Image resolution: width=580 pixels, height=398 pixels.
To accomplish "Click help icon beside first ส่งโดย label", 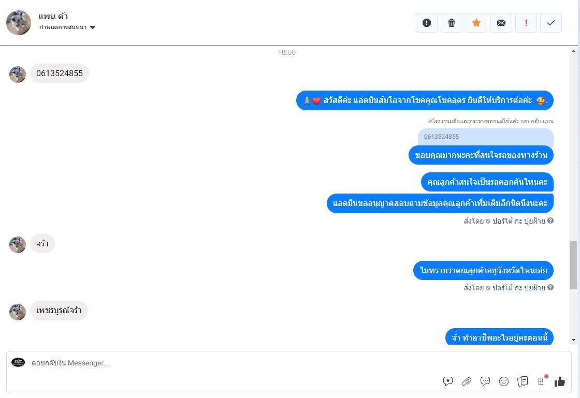I will point(550,220).
